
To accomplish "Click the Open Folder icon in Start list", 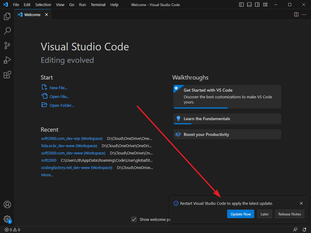I will (x=44, y=105).
